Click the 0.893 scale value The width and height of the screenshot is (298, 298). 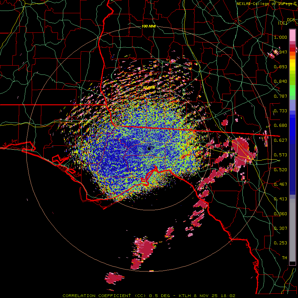(x=280, y=67)
